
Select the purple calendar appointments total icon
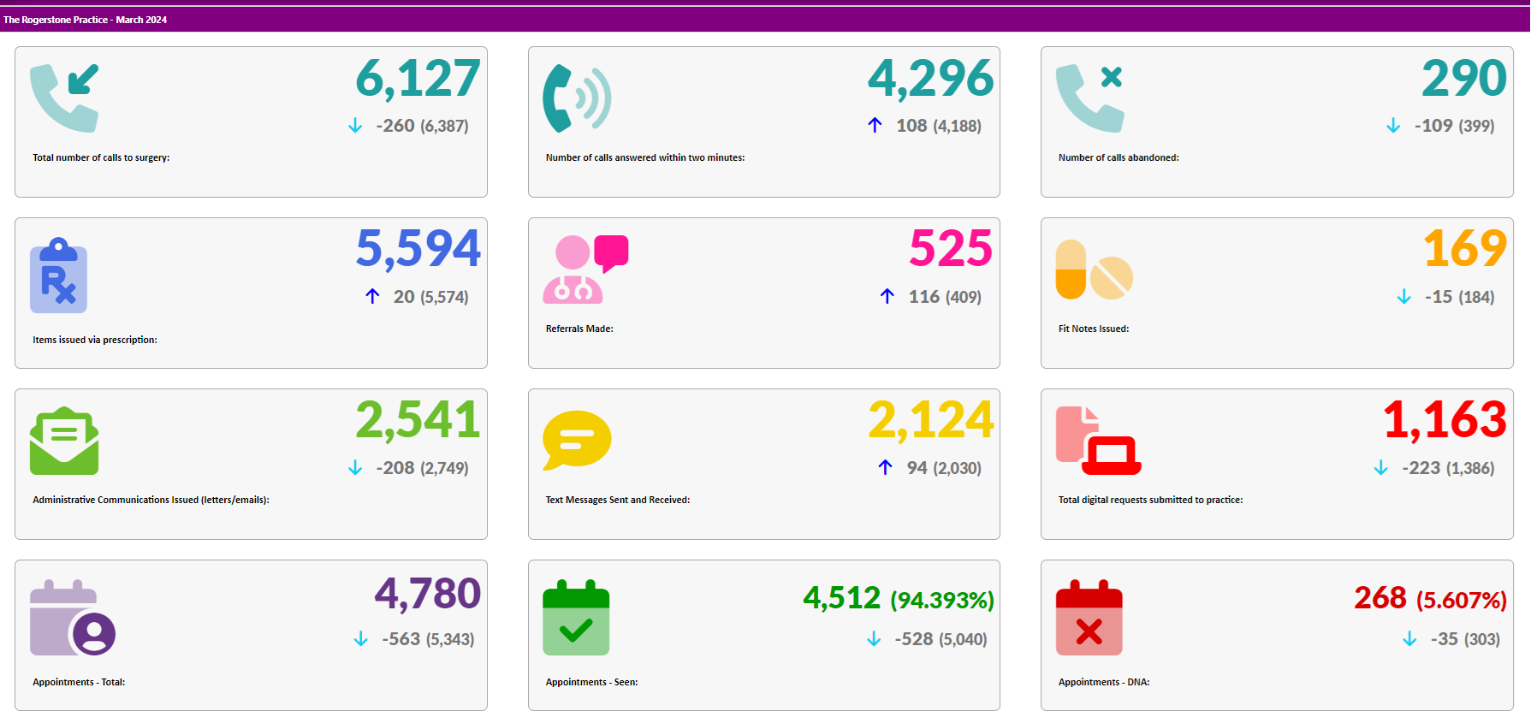tap(72, 618)
